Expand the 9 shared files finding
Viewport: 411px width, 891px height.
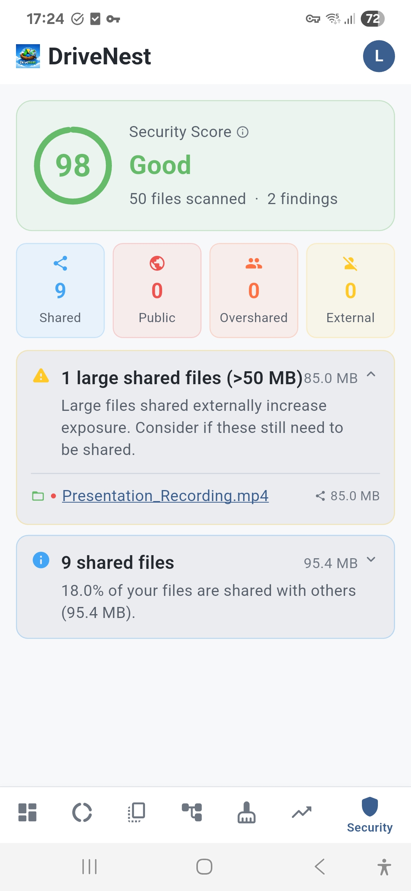pos(371,559)
